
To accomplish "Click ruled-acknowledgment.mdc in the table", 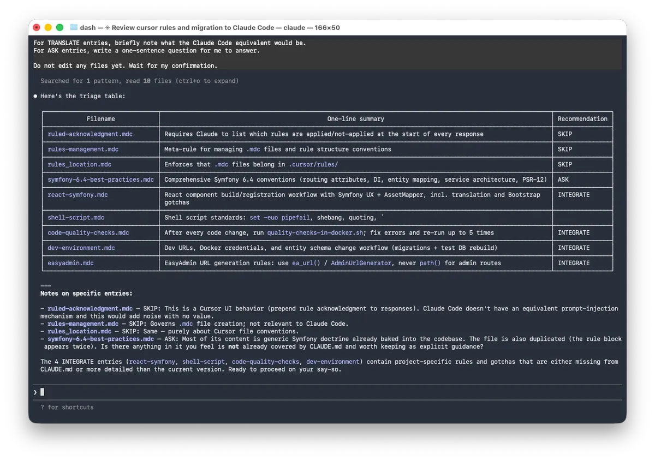I will click(90, 134).
